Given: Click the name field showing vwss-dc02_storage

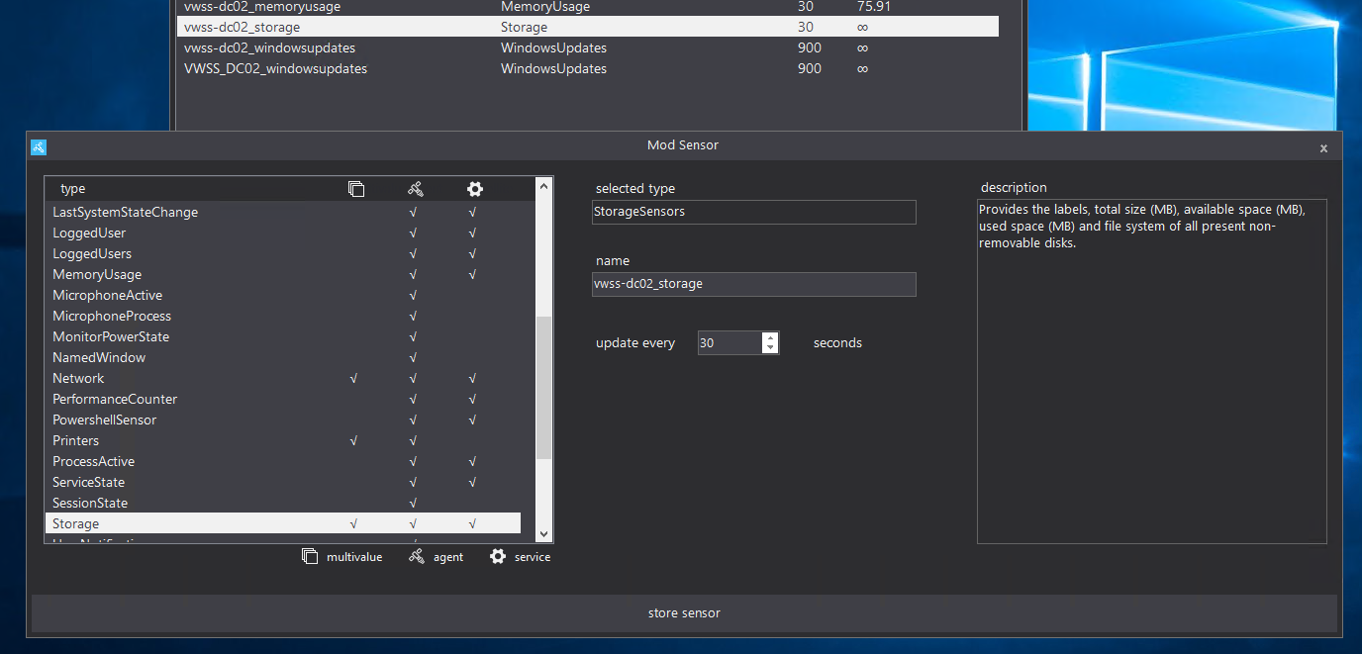Looking at the screenshot, I should tap(753, 284).
